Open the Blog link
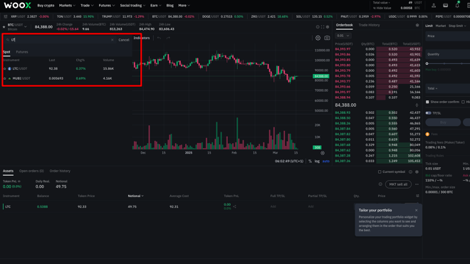 click(x=170, y=6)
